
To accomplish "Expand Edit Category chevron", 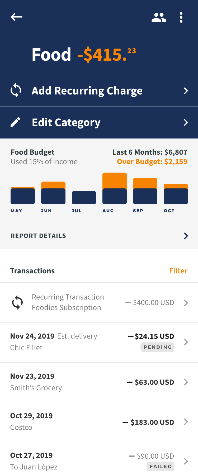I will point(186,122).
